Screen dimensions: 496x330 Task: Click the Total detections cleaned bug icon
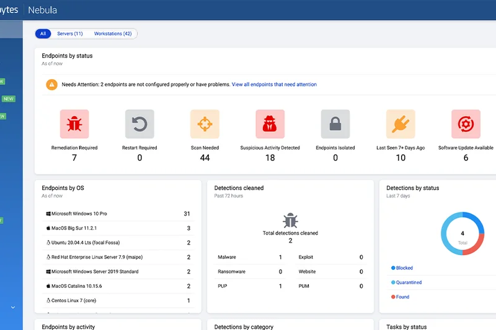click(x=290, y=220)
